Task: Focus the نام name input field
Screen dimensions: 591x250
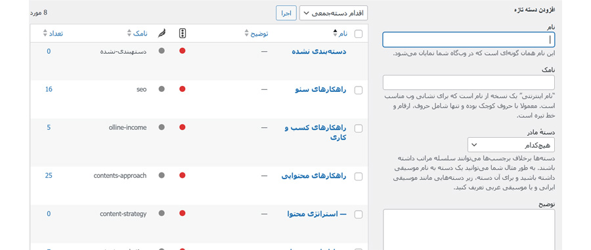Action: click(x=468, y=39)
